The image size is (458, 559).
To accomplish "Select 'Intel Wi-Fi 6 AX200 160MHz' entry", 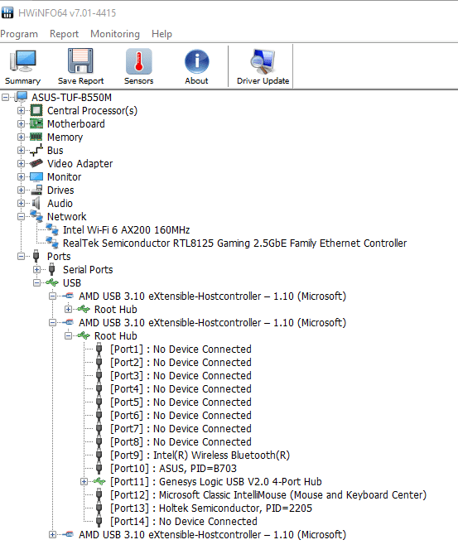I will coord(127,229).
